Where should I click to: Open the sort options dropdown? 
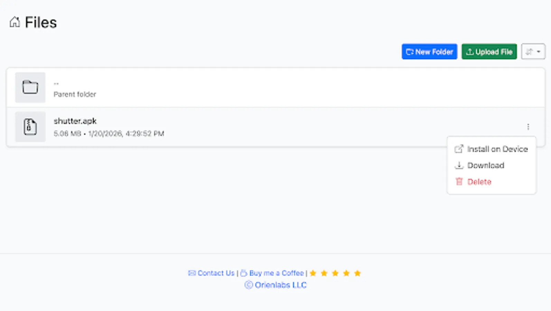(533, 51)
